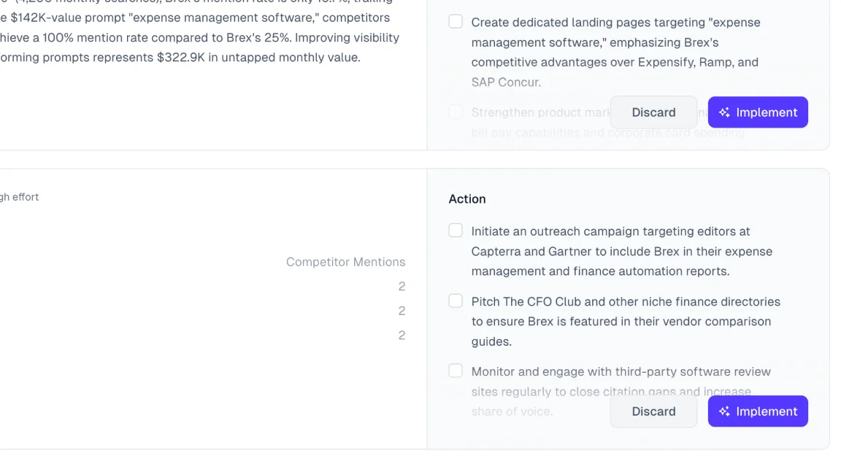Tick the faded Strengthen product marketing checkbox
The width and height of the screenshot is (841, 461).
point(456,112)
